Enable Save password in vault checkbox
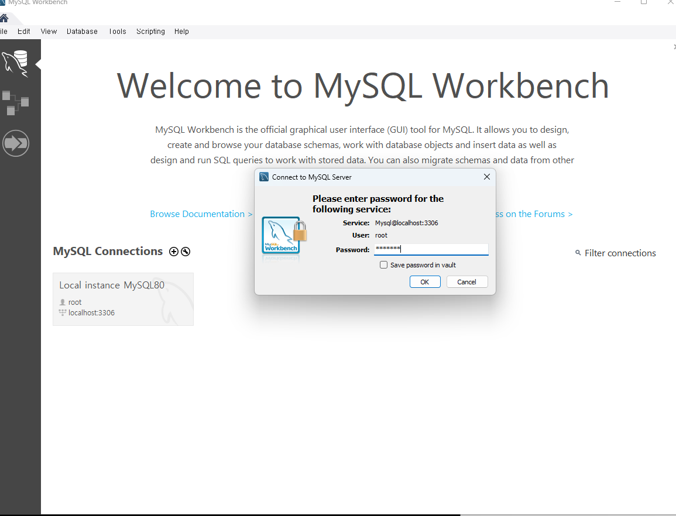Viewport: 676px width, 516px height. coord(383,264)
